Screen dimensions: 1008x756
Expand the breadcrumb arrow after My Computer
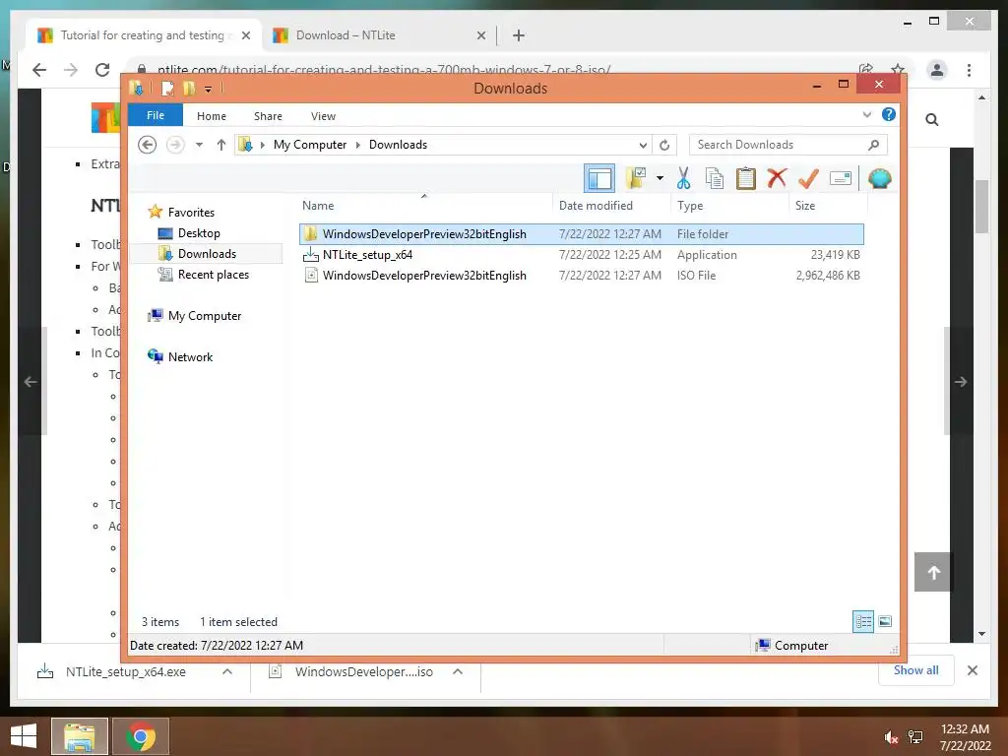tap(358, 145)
